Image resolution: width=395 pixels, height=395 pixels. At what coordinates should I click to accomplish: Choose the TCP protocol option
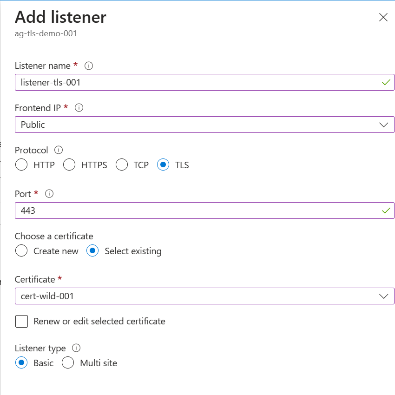121,165
